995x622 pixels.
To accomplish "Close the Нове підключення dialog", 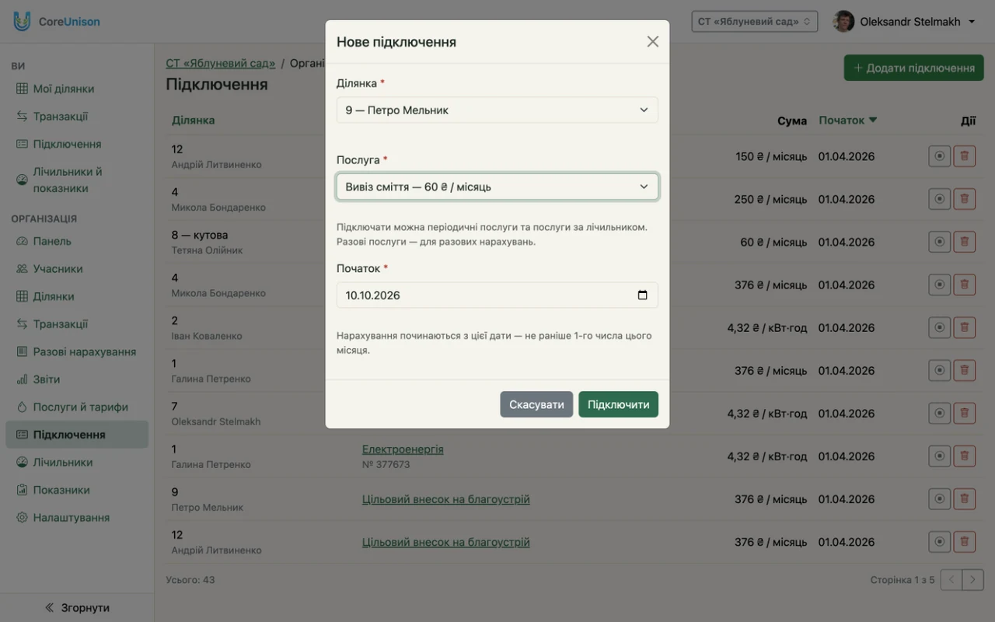I will pos(653,42).
